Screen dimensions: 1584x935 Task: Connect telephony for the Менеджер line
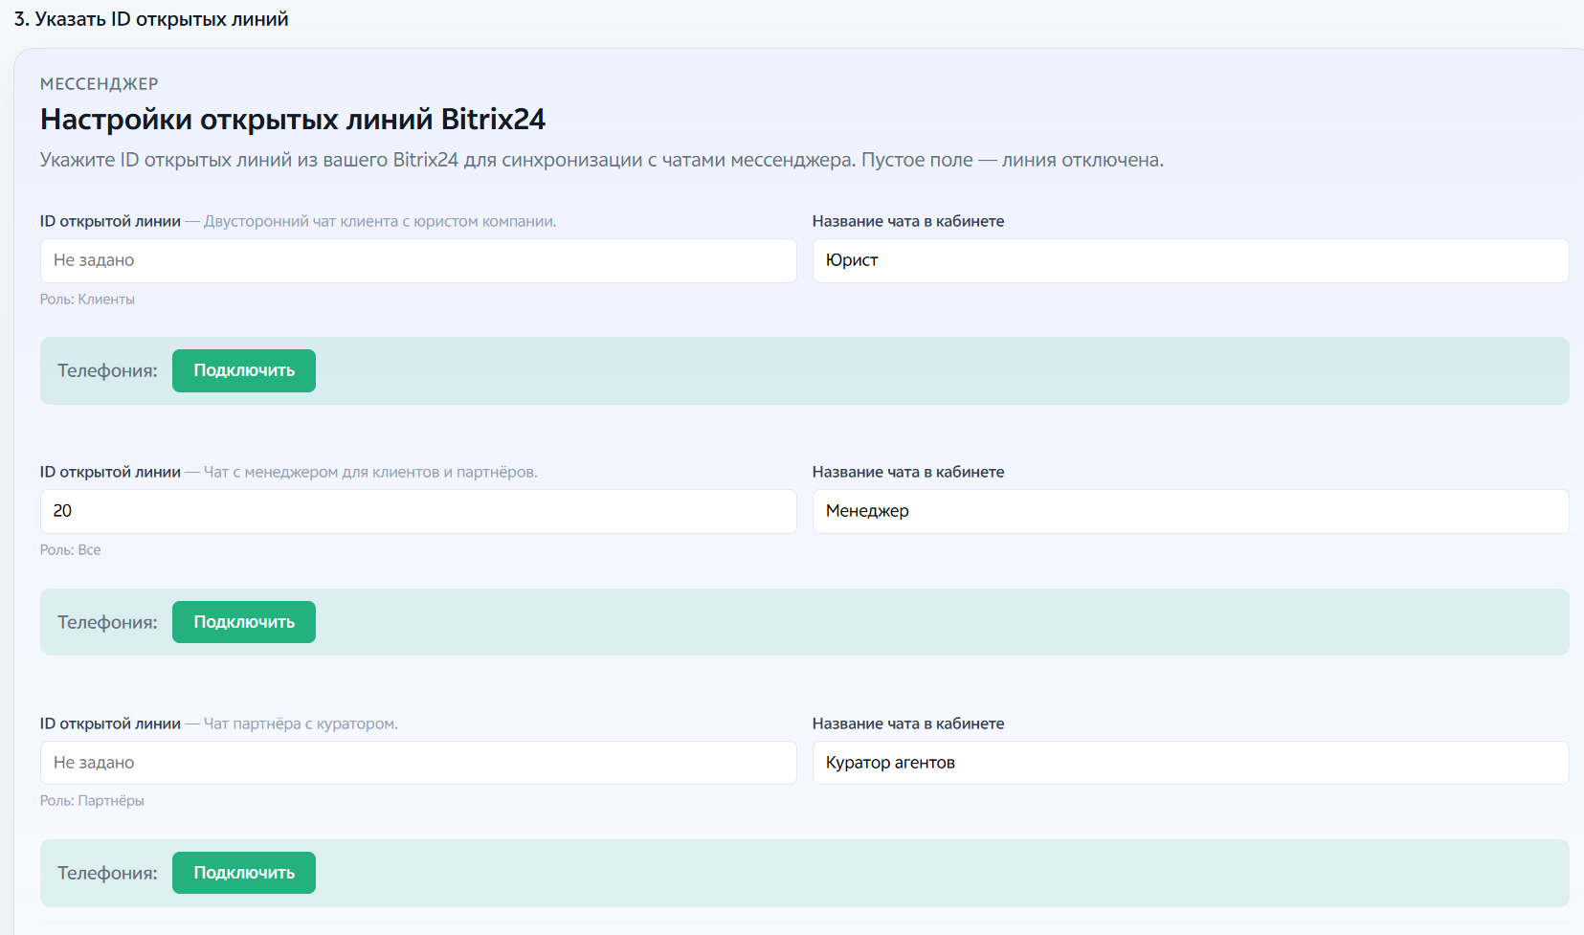click(244, 622)
